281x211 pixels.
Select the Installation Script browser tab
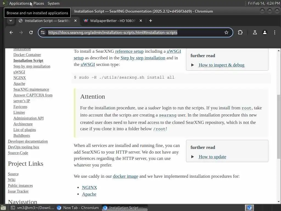coord(47,21)
